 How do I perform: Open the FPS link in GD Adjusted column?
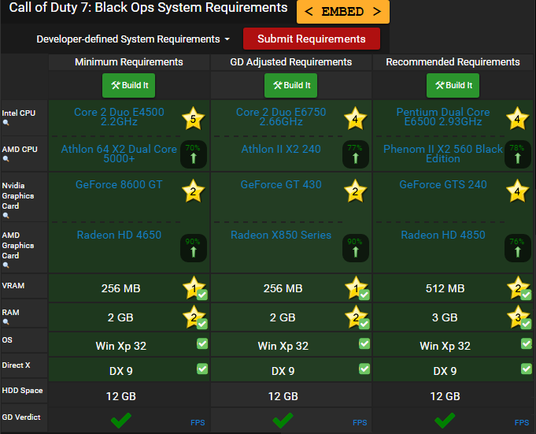pos(360,423)
